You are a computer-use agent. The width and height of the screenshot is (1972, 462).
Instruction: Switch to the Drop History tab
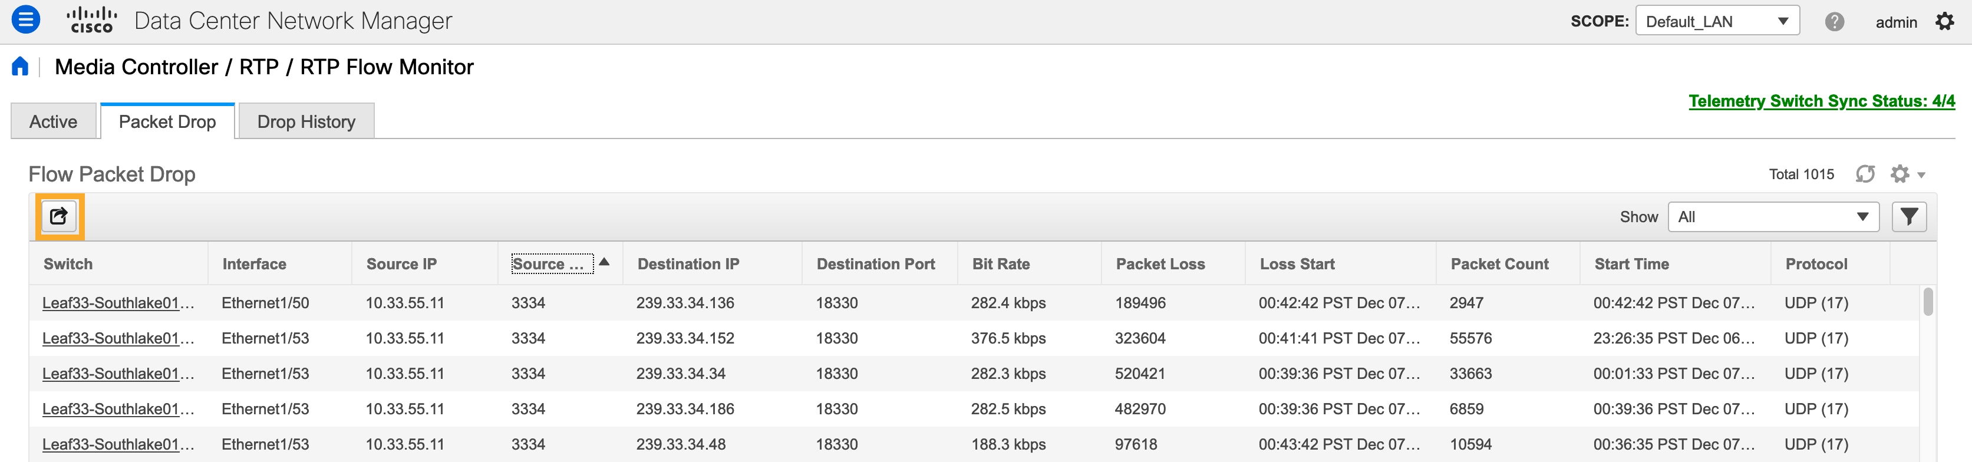(306, 121)
